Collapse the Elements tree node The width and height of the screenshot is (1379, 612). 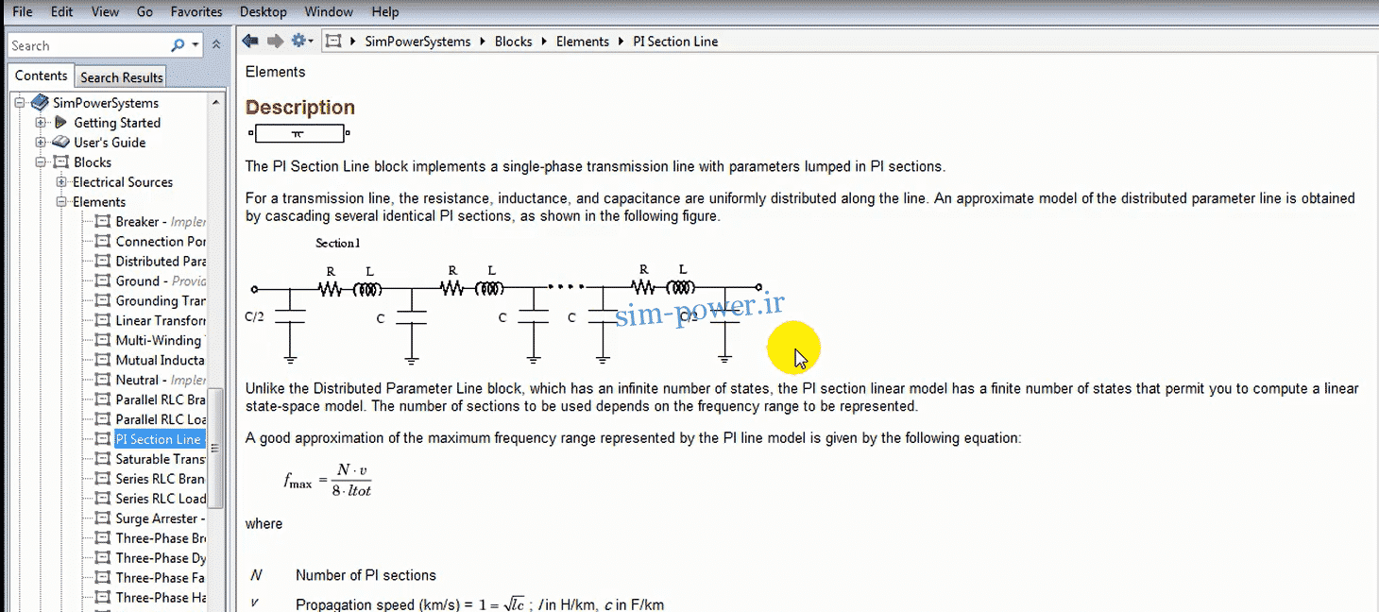[61, 202]
